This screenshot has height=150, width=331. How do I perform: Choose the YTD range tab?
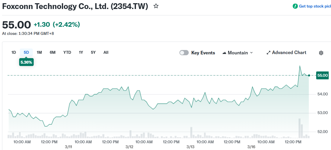[67, 52]
